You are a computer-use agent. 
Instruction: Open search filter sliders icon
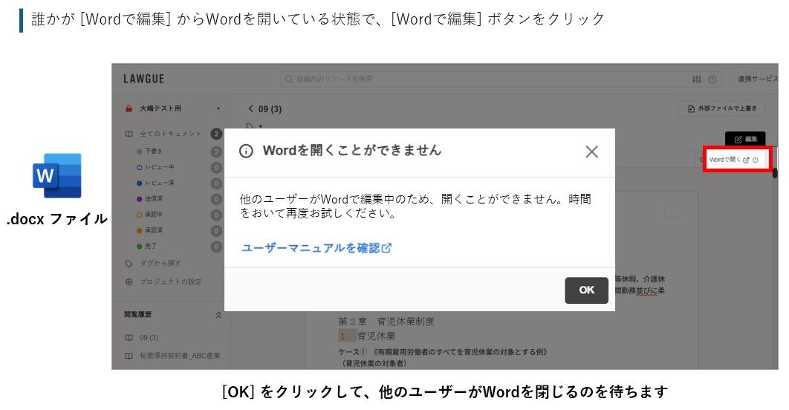[696, 79]
